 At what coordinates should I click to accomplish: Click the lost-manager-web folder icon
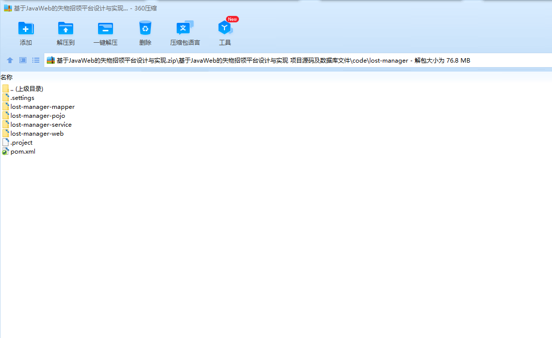point(5,134)
